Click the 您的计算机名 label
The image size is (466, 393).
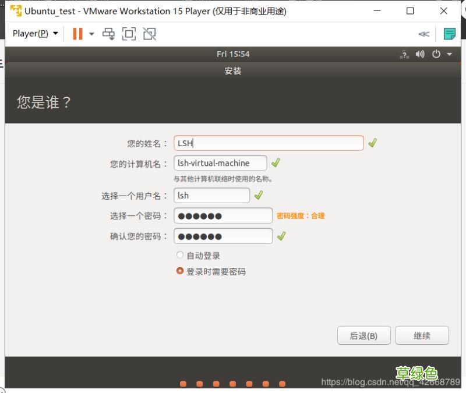coord(139,164)
